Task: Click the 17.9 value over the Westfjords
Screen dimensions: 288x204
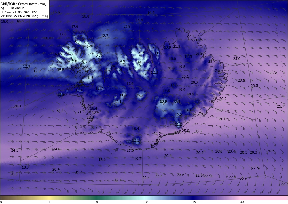Action: (75, 26)
